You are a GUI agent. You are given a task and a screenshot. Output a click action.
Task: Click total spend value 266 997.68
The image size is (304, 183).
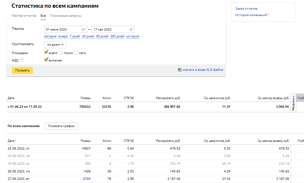[172, 107]
